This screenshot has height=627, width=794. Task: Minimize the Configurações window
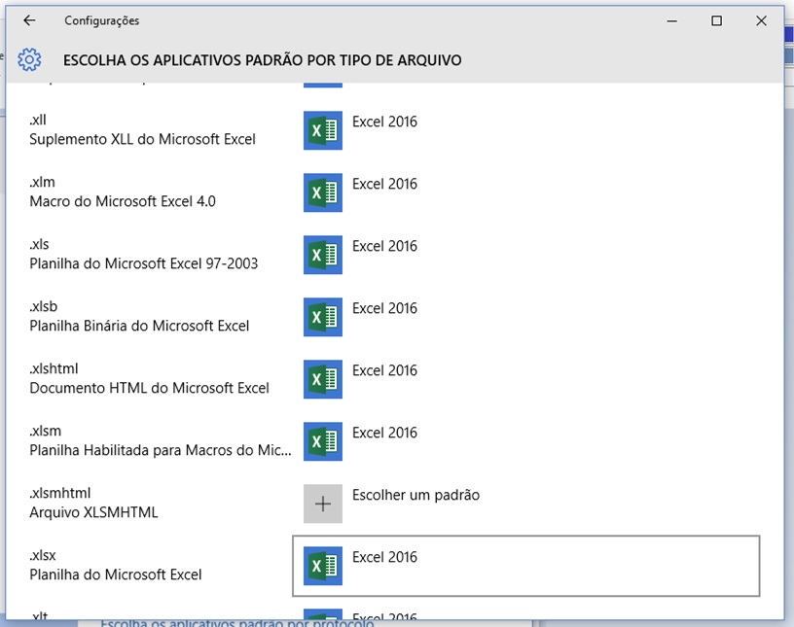pos(672,20)
